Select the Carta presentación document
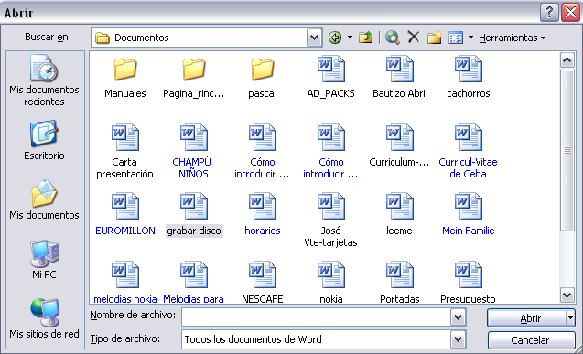 [x=124, y=152]
